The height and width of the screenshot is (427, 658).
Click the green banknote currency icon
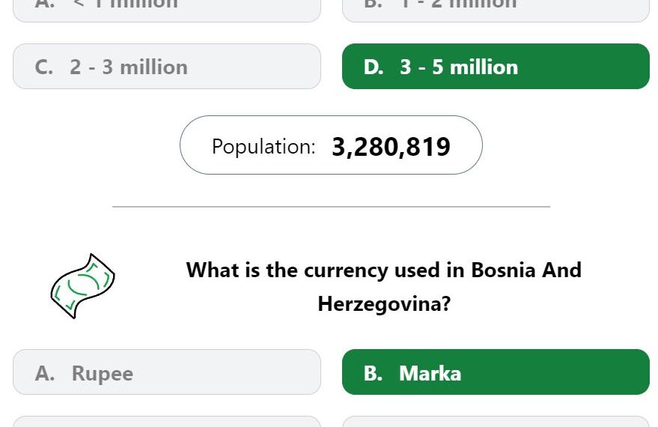click(x=82, y=286)
